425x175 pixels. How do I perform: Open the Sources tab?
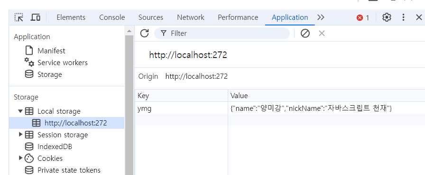[x=151, y=17]
